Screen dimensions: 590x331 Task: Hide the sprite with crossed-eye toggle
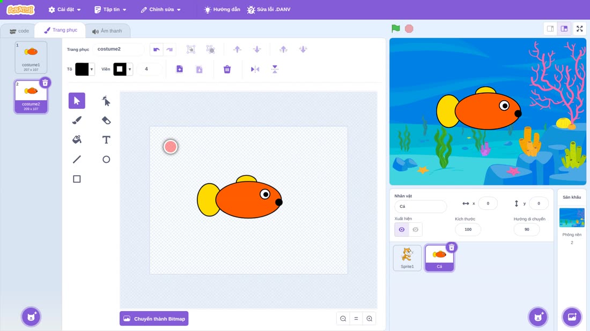415,230
